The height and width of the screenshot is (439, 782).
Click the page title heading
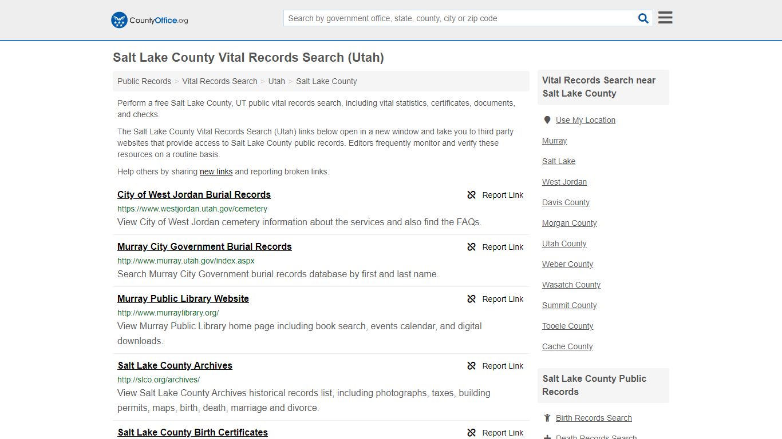click(x=248, y=58)
